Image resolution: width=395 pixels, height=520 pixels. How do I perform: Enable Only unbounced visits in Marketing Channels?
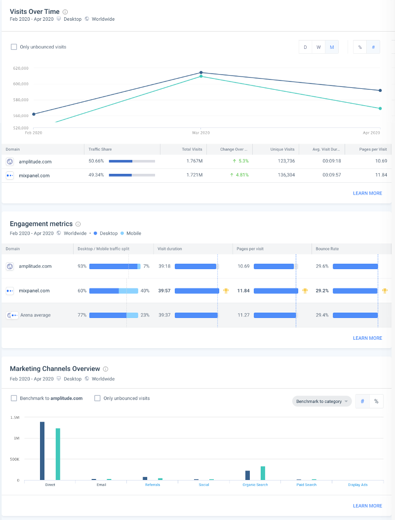97,398
